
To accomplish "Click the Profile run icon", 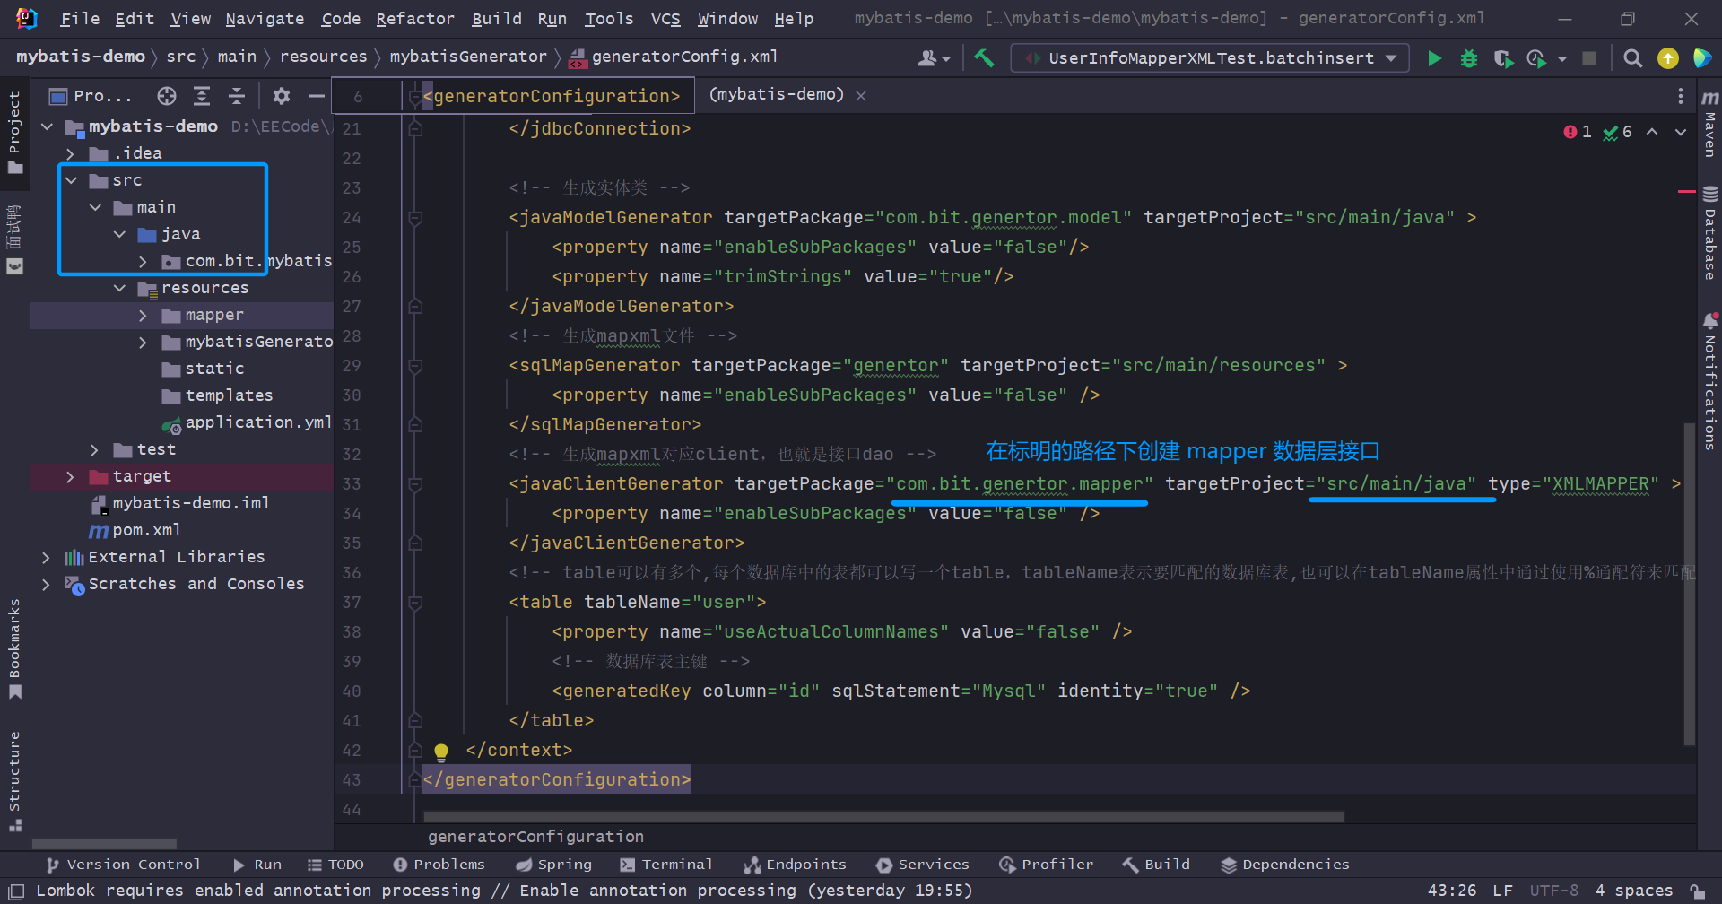I will (x=1537, y=58).
